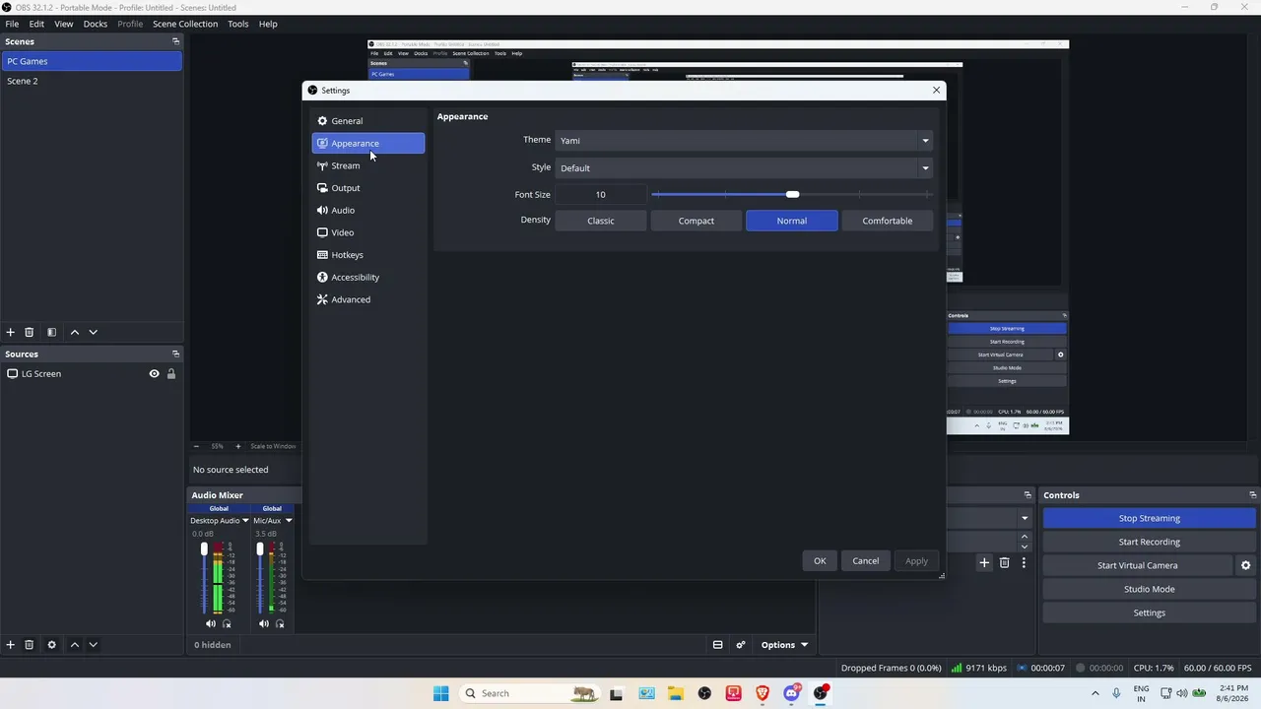Click Start Virtual Camera button
The width and height of the screenshot is (1261, 709).
(1138, 565)
